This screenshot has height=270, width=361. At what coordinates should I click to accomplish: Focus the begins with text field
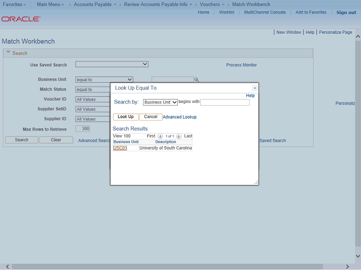224,102
